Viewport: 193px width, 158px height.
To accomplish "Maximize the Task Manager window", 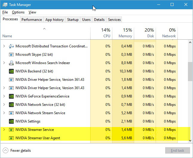I will pos(172,5).
